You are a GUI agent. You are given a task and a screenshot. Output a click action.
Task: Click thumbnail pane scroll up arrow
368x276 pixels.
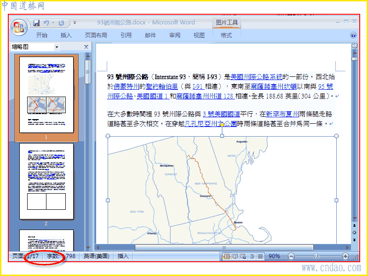pyautogui.click(x=88, y=56)
